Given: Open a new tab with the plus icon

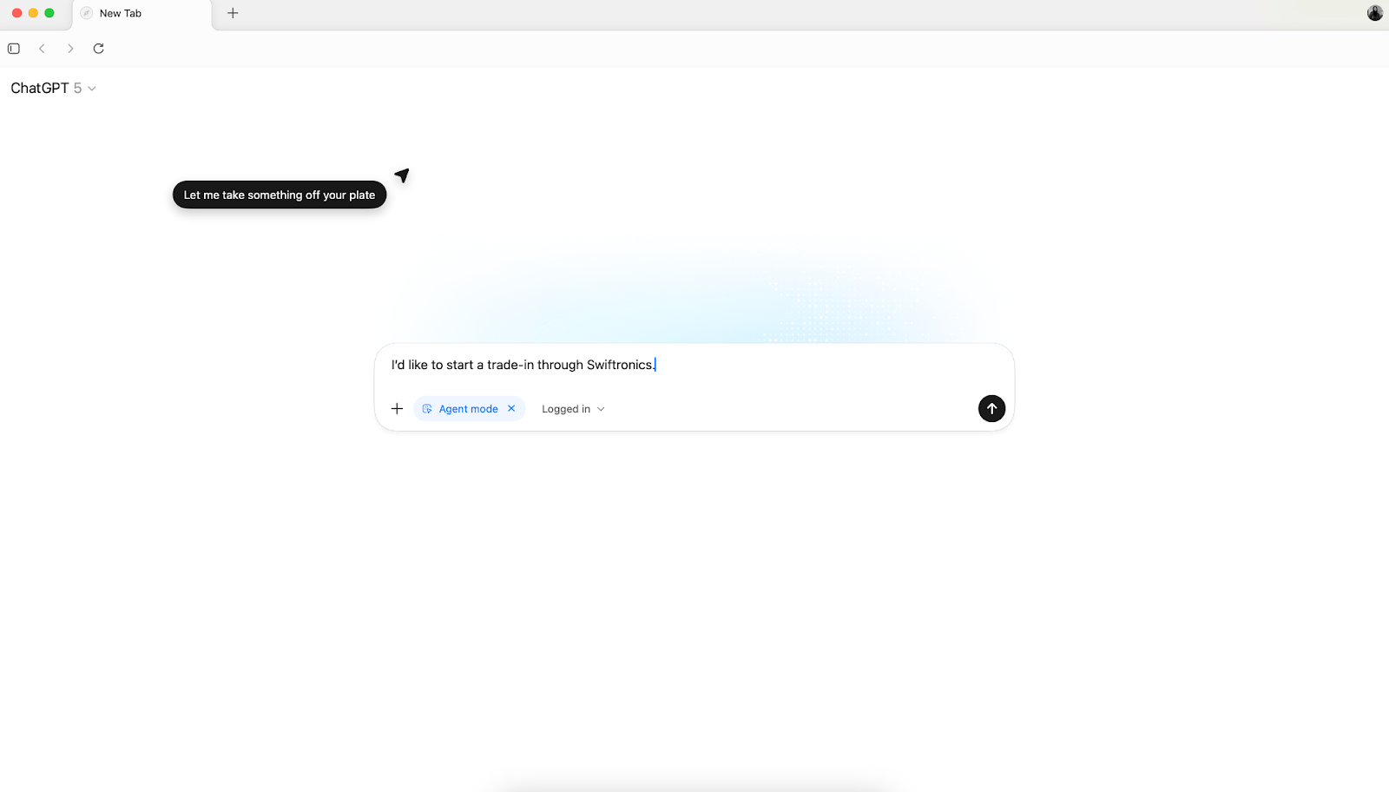Looking at the screenshot, I should click(x=233, y=13).
